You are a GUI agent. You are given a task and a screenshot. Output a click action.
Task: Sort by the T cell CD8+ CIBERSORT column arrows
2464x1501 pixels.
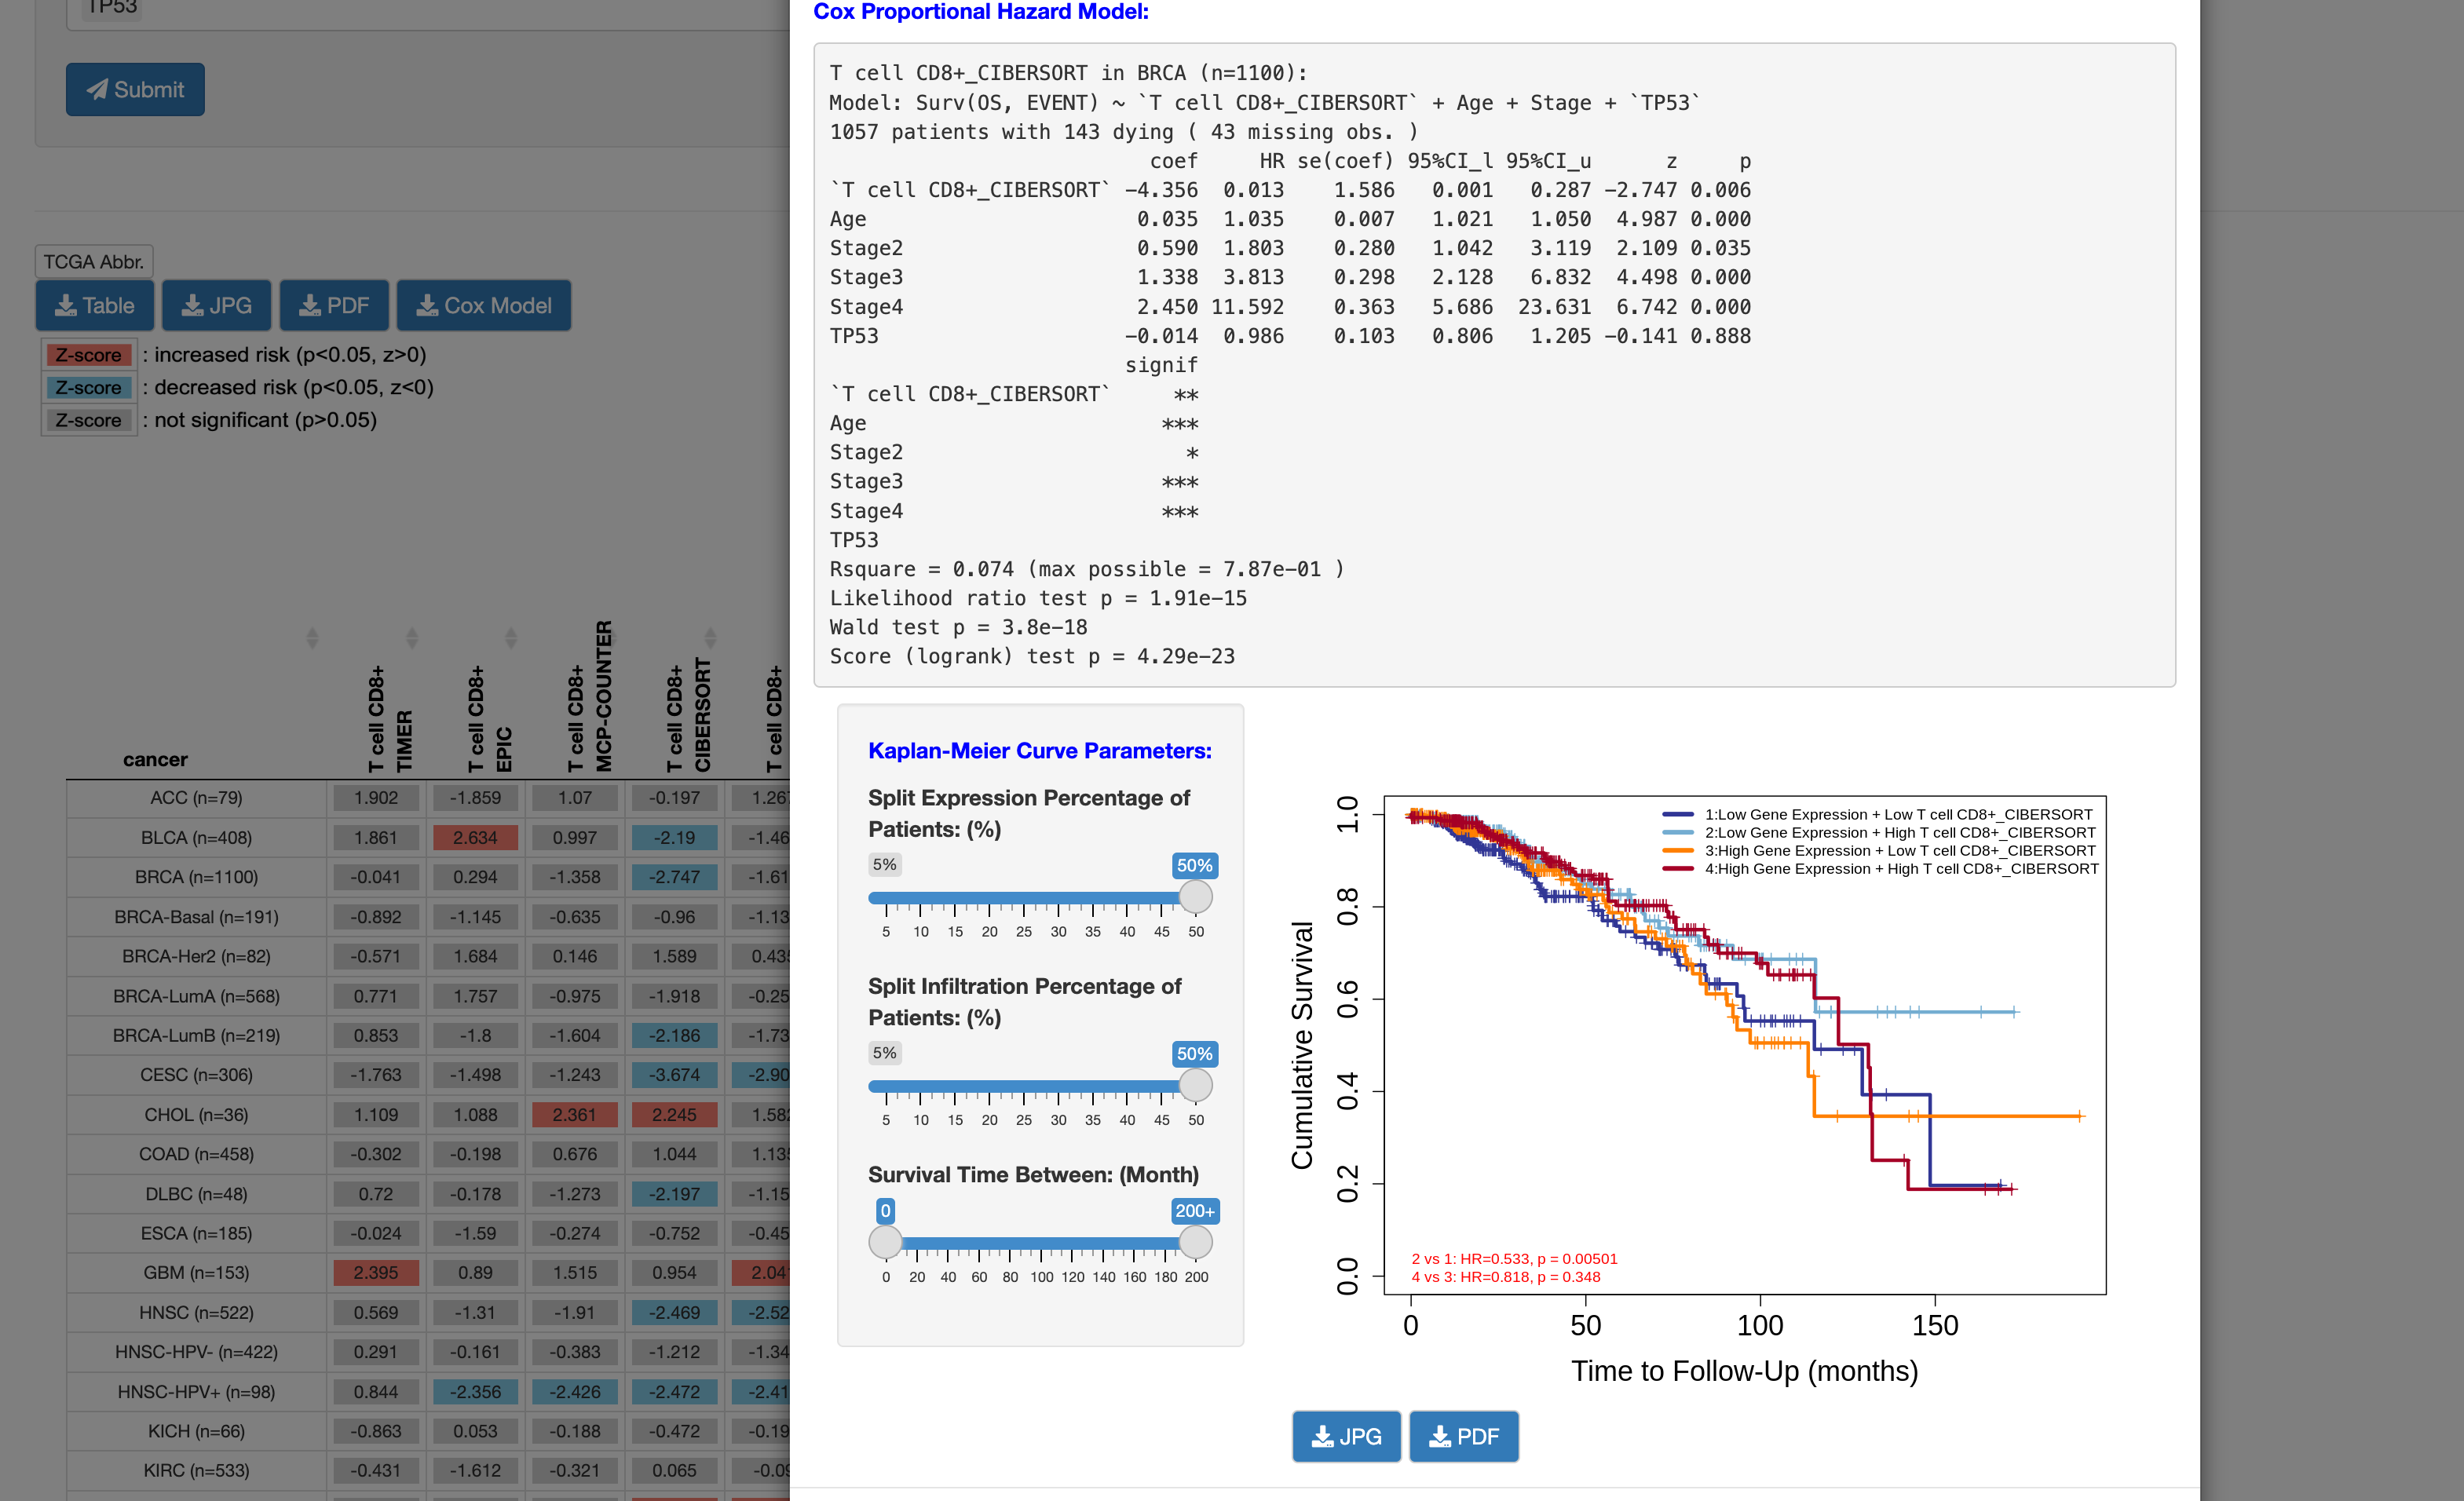(x=709, y=637)
